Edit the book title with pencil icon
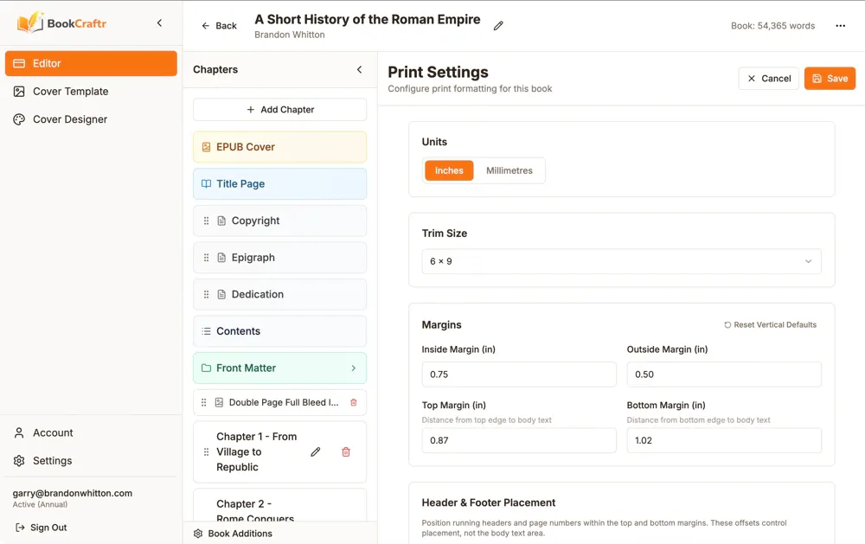The width and height of the screenshot is (865, 544). pyautogui.click(x=498, y=26)
